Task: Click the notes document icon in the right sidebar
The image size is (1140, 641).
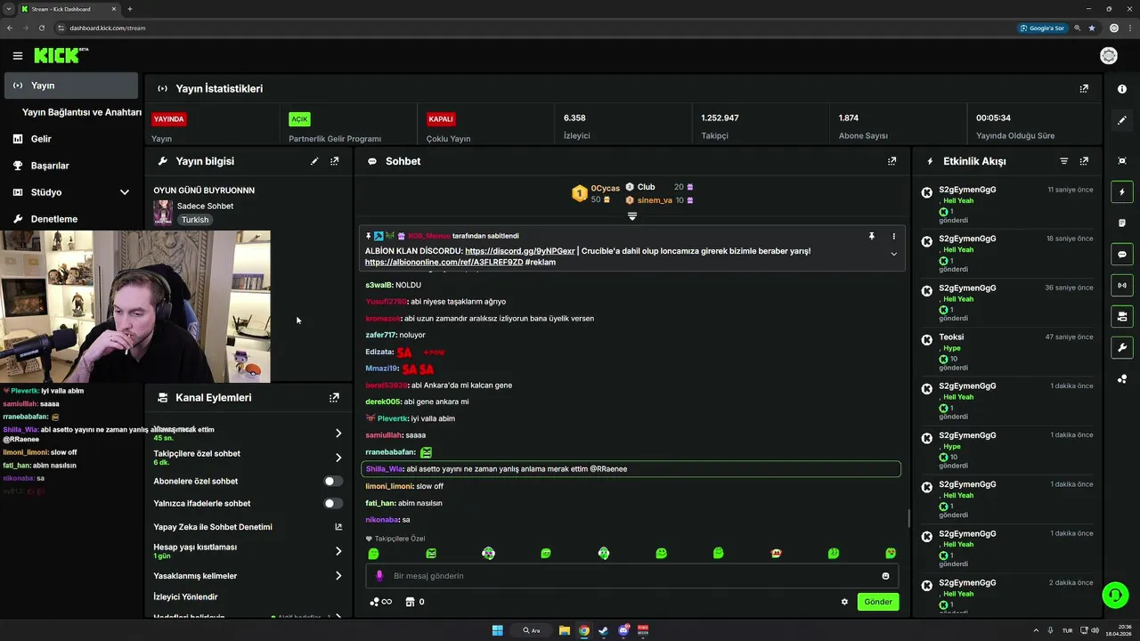Action: coord(1122,223)
